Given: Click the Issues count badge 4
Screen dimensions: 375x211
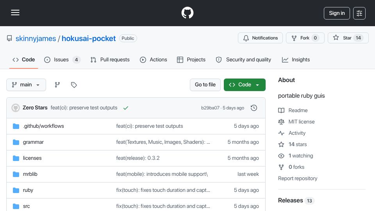Looking at the screenshot, I should pos(76,60).
